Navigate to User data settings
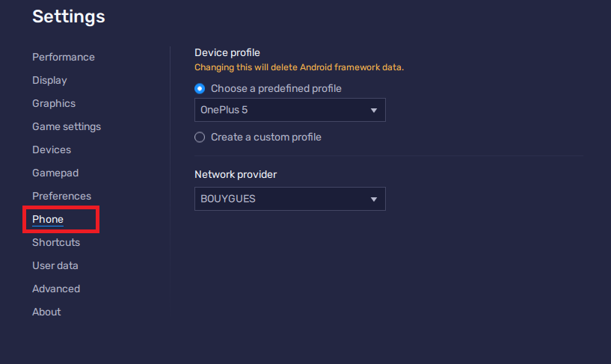 pyautogui.click(x=55, y=265)
